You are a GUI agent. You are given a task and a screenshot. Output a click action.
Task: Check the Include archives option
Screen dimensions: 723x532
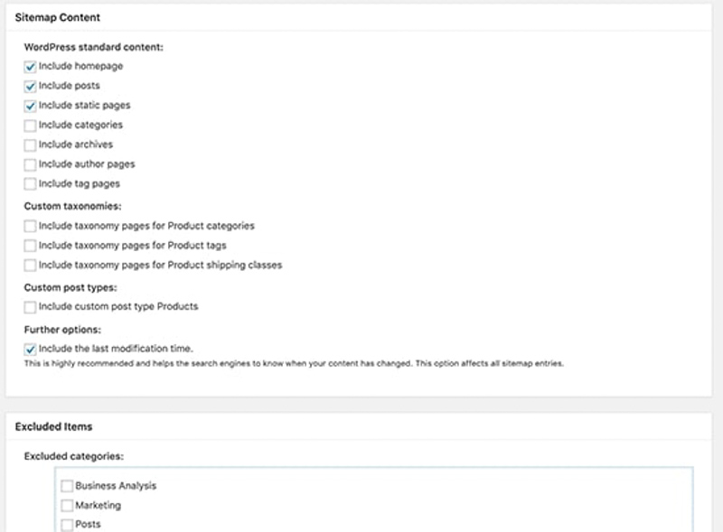(31, 145)
